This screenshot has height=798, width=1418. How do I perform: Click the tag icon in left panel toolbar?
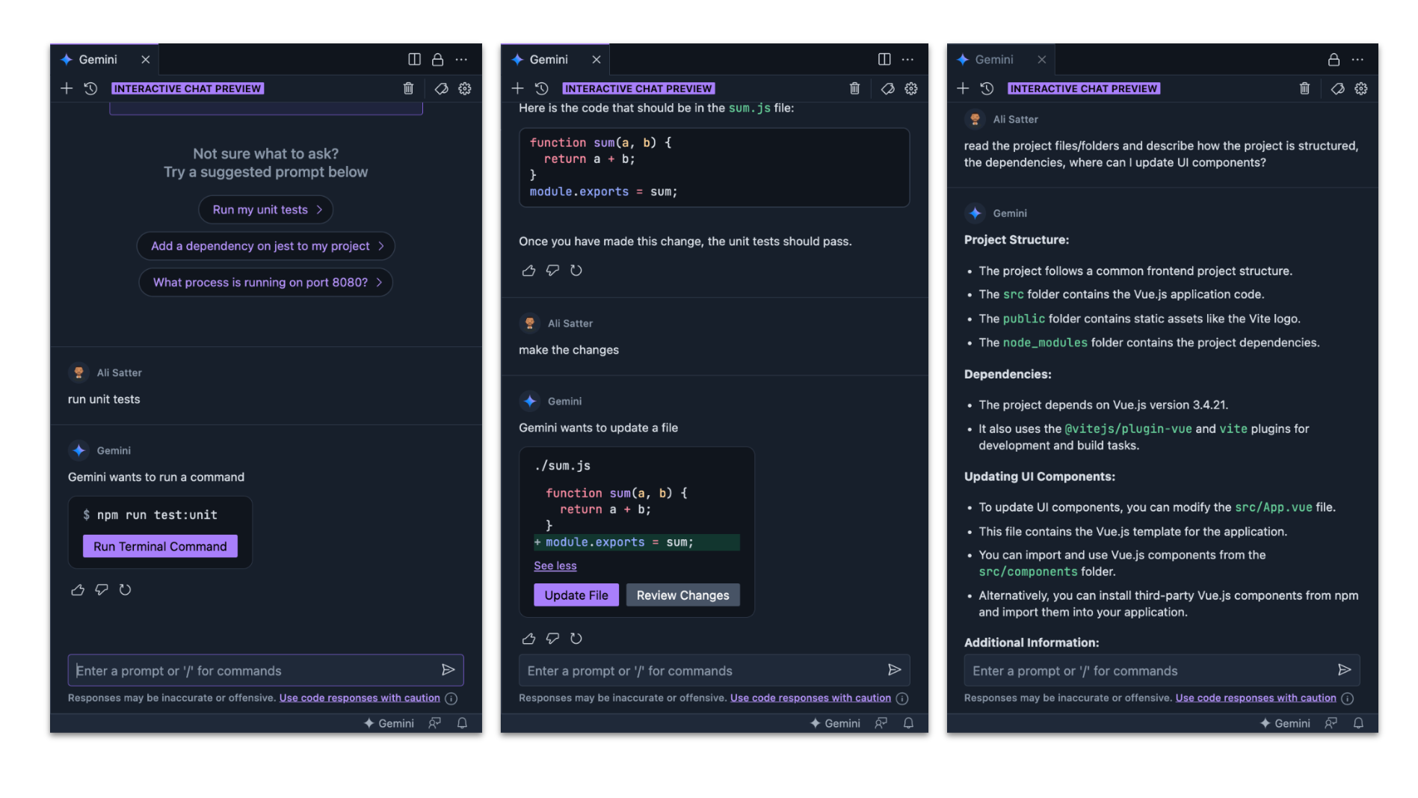coord(441,88)
